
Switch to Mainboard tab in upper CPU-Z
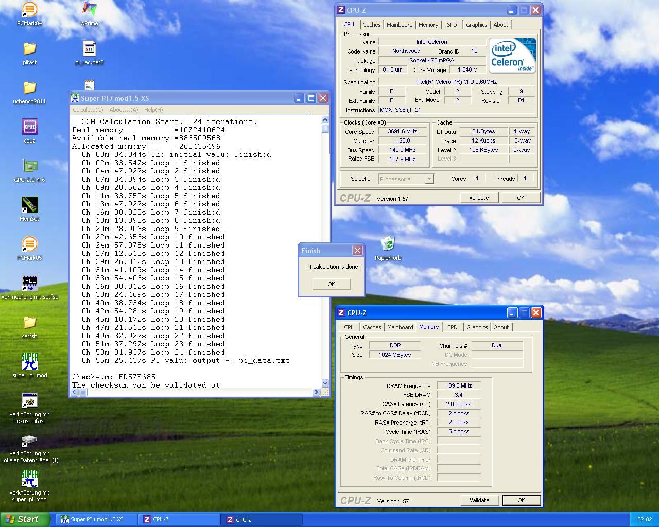coord(400,25)
